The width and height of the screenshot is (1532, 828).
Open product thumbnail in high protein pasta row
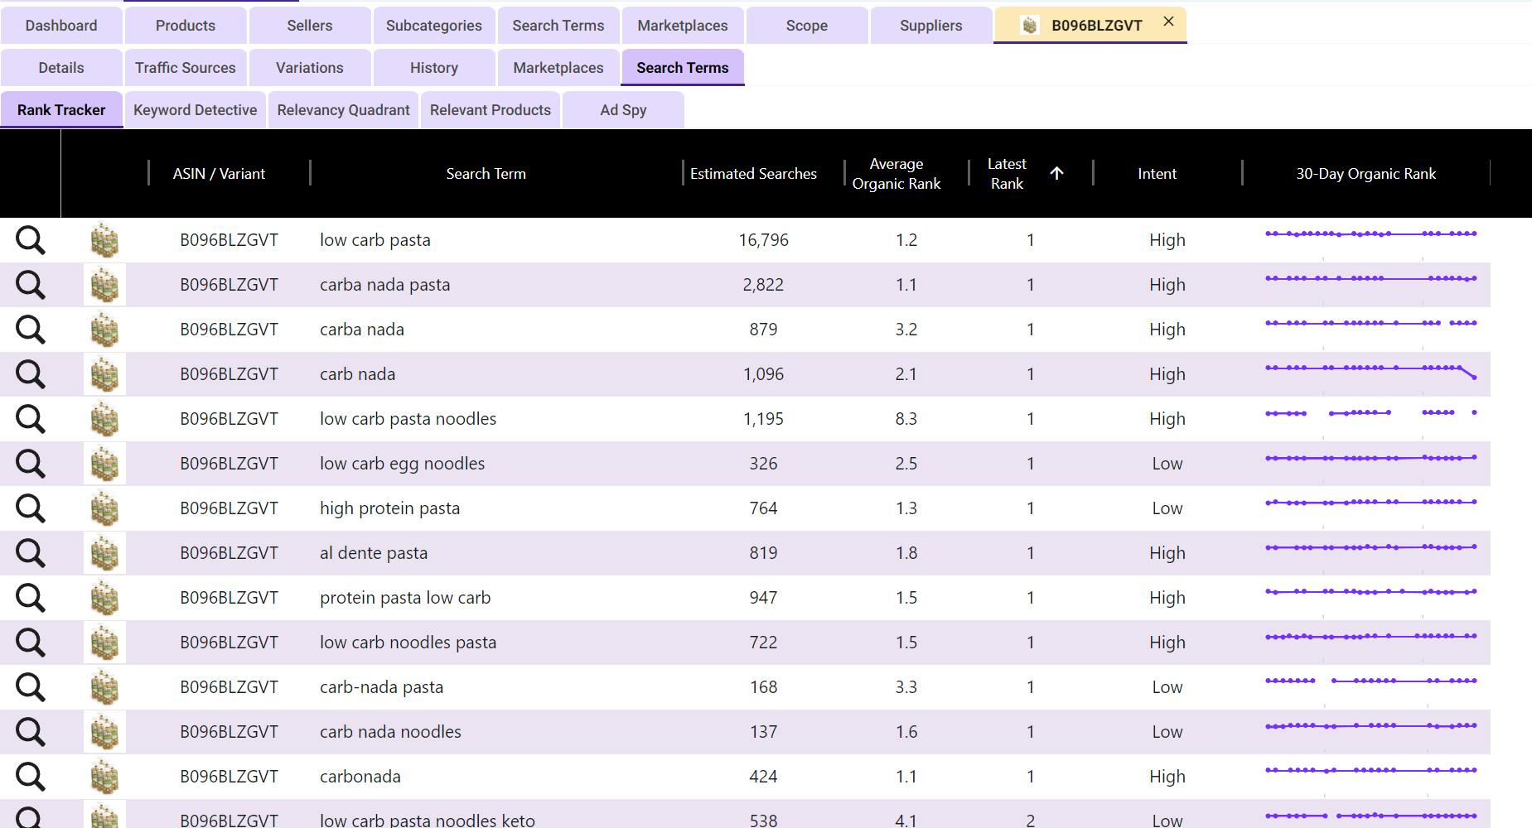pyautogui.click(x=104, y=508)
